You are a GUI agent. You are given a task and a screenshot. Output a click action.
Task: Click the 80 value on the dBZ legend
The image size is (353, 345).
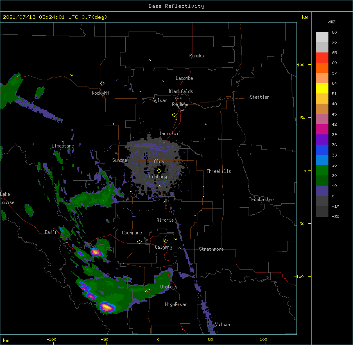334,32
